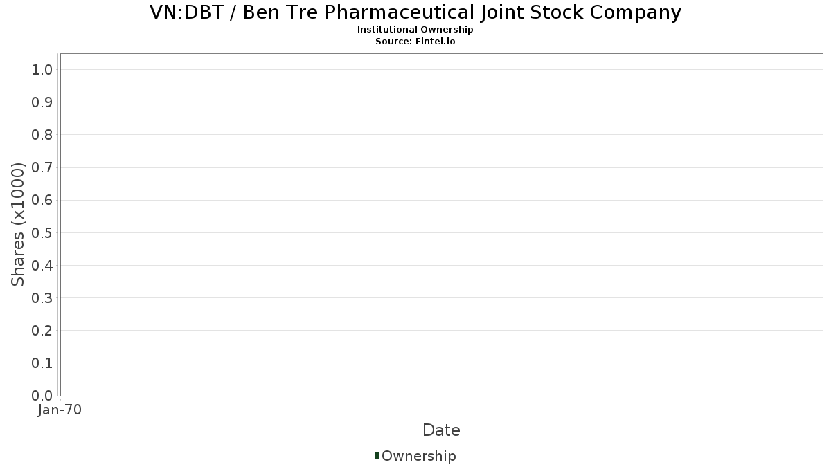Click the Jan-70 date tick label

(x=61, y=410)
